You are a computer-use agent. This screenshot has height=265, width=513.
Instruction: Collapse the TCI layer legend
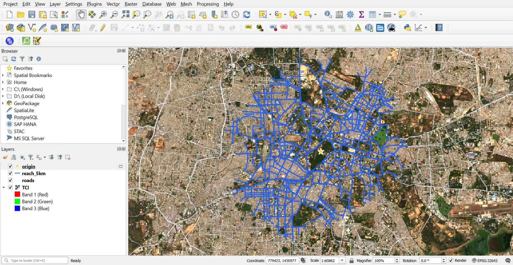point(4,187)
